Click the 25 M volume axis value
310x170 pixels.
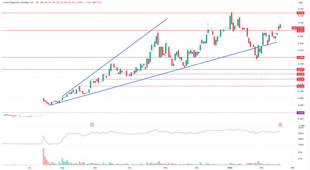(x=300, y=159)
